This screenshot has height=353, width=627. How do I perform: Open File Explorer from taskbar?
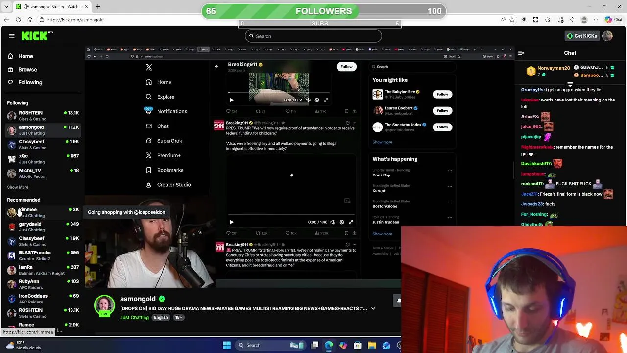point(372,345)
